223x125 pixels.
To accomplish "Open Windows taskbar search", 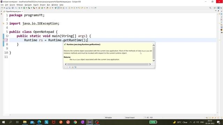I will click(x=10, y=122).
